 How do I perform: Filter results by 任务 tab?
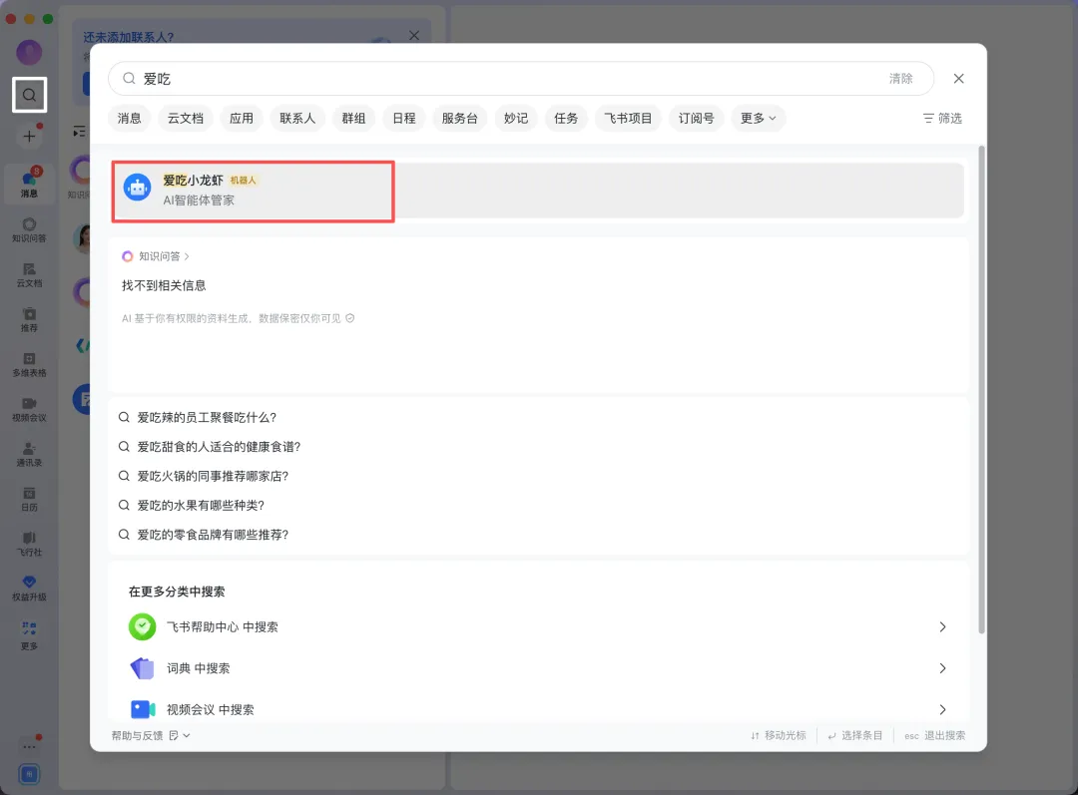pyautogui.click(x=566, y=118)
